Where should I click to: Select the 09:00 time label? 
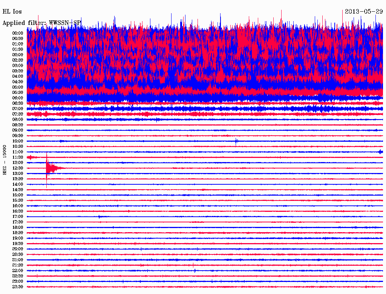[17, 130]
